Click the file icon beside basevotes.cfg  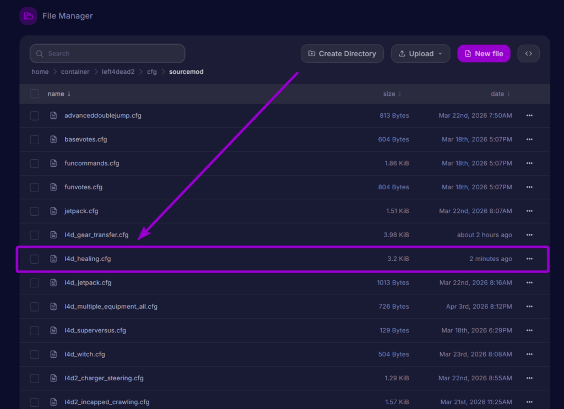tap(53, 139)
